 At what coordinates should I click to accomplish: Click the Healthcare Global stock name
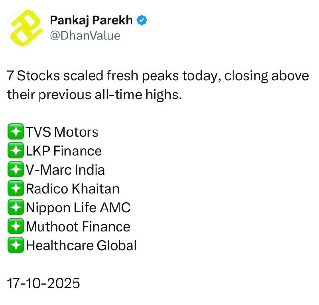(x=81, y=245)
